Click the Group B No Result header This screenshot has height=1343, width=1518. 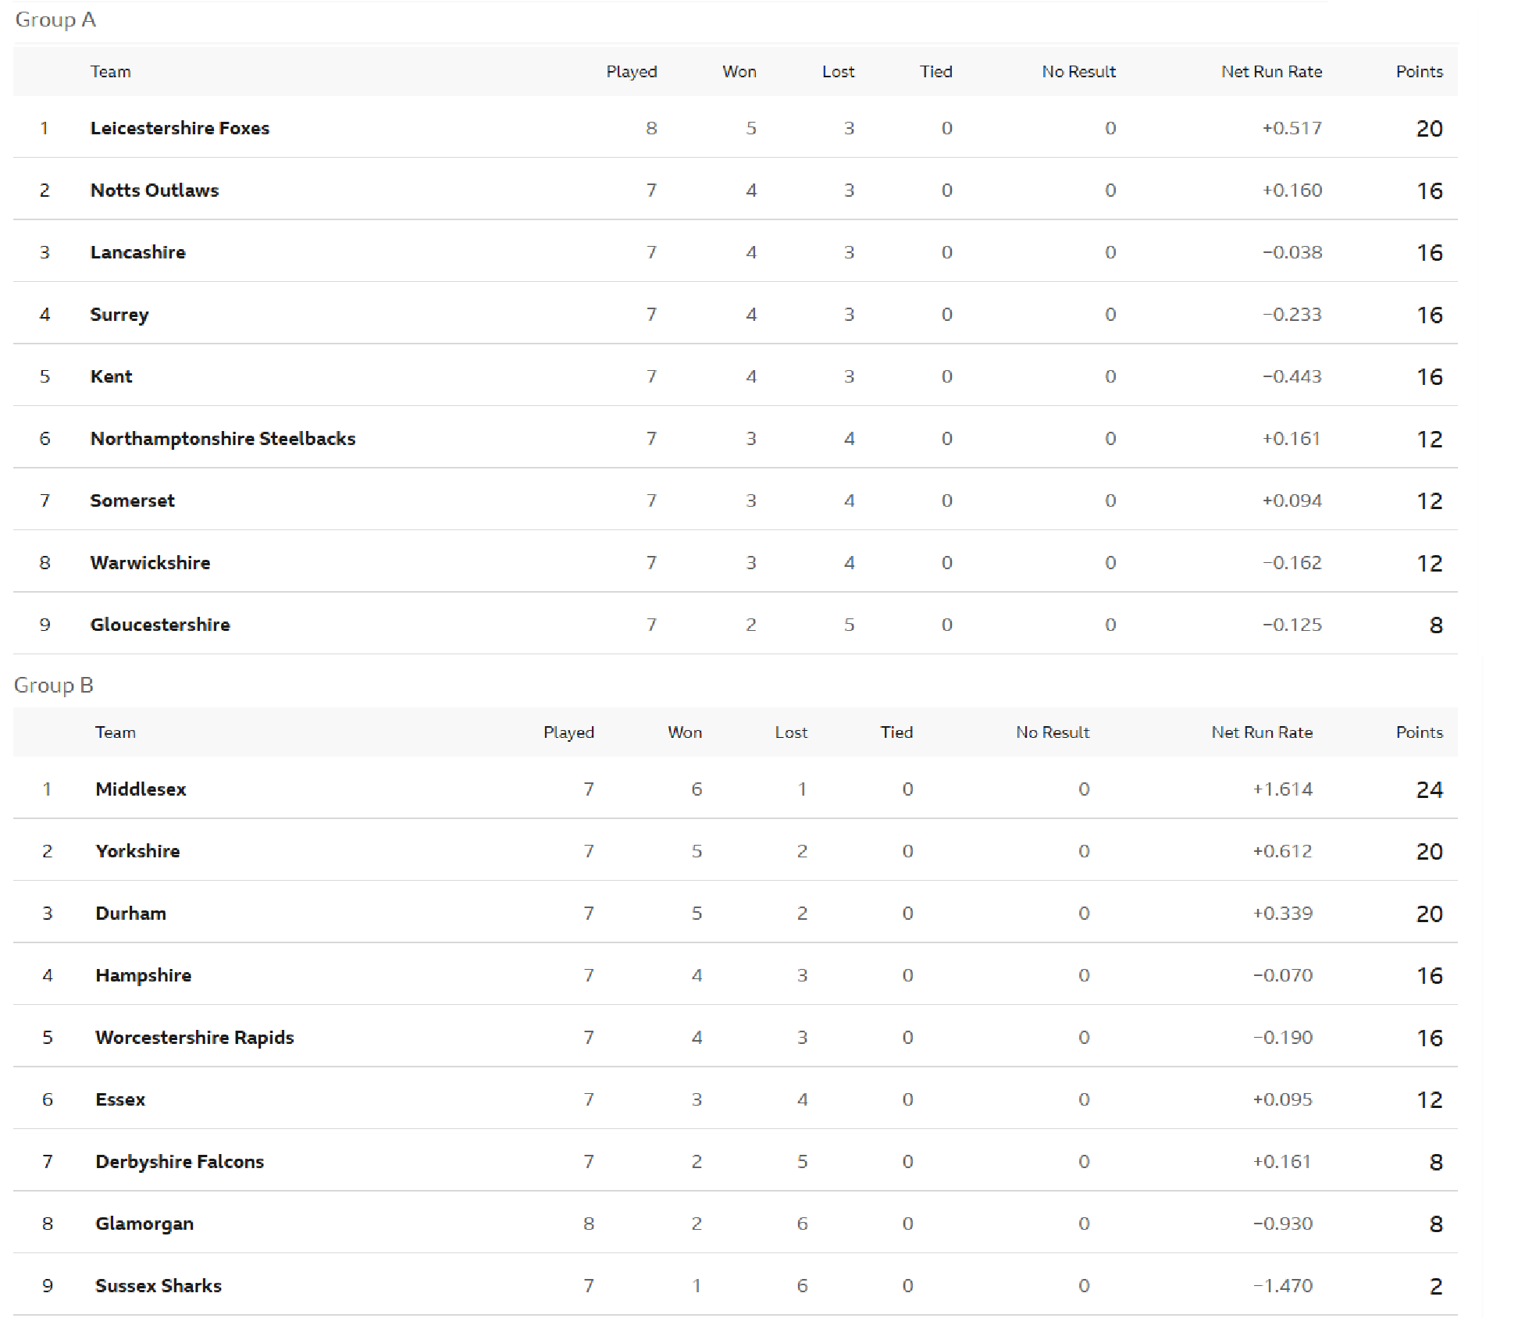point(1052,732)
